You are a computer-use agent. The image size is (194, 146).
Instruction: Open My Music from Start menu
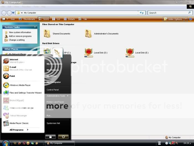tap(52, 76)
